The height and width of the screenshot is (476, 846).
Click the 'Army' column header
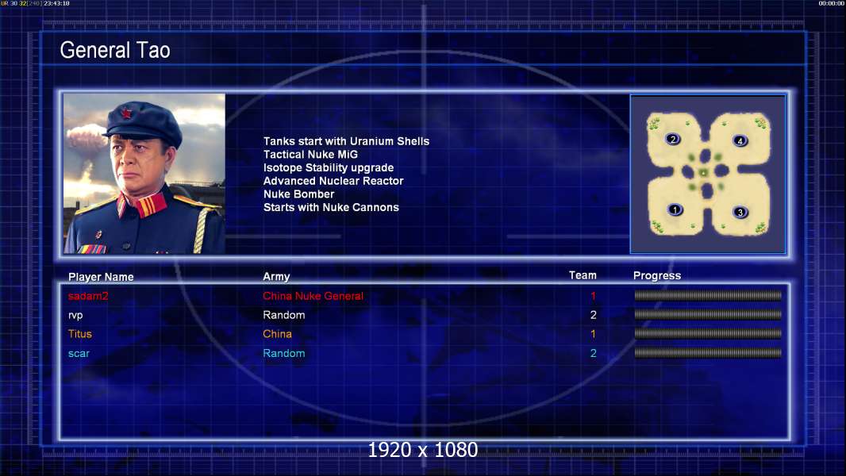point(276,277)
